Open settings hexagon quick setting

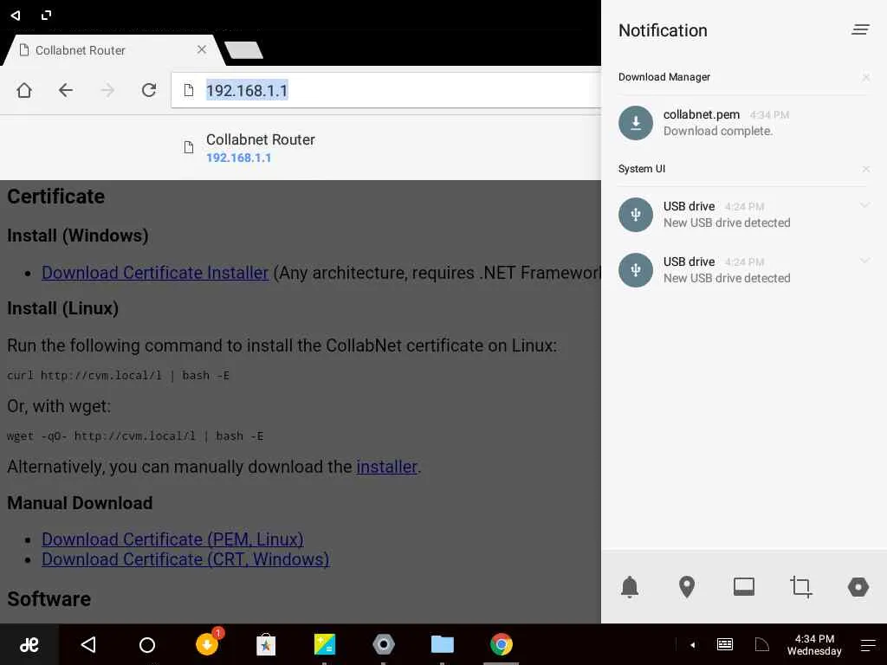(858, 587)
